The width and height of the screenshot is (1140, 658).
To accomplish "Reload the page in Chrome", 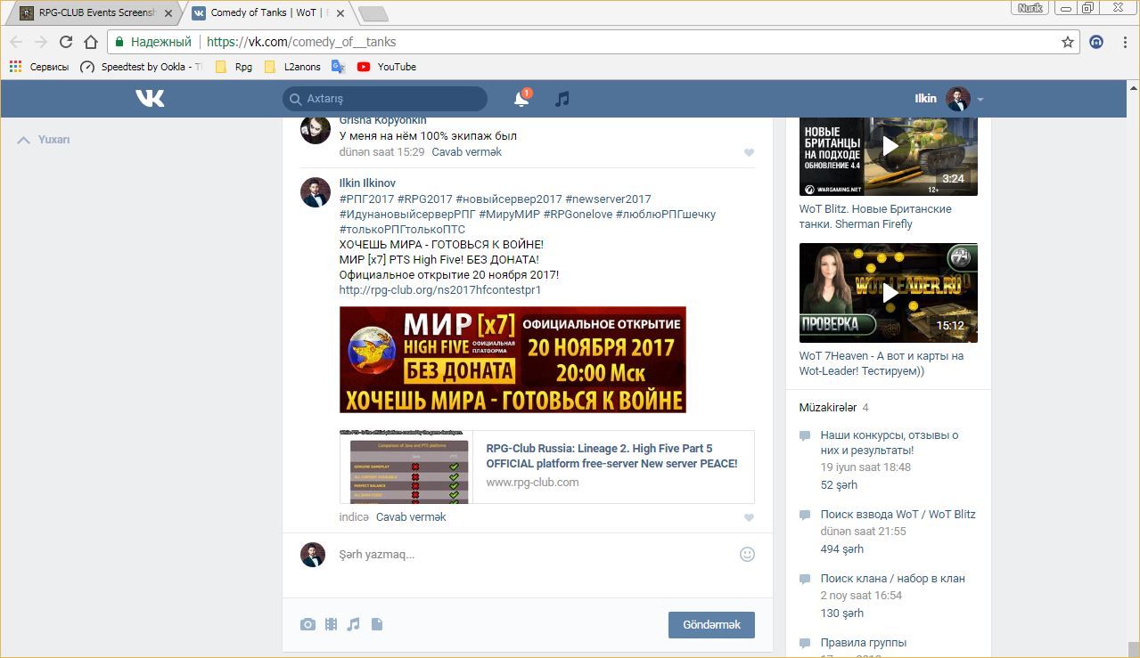I will pos(66,42).
